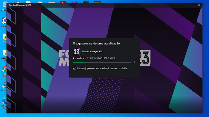Minimize the Football Manager 2023 window
The width and height of the screenshot is (209, 117).
click(x=192, y=5)
